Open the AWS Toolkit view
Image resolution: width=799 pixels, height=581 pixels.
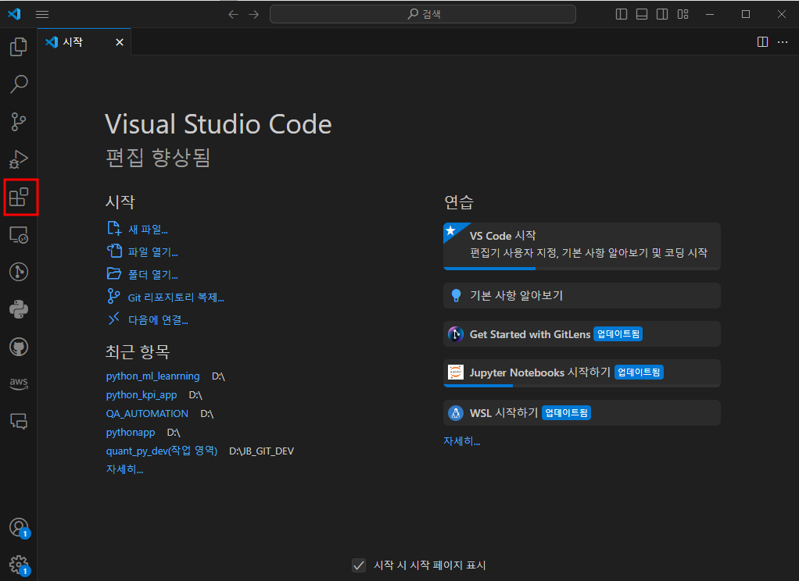[18, 383]
